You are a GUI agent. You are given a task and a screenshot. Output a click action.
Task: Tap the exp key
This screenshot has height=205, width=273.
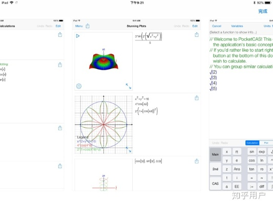pos(262,152)
